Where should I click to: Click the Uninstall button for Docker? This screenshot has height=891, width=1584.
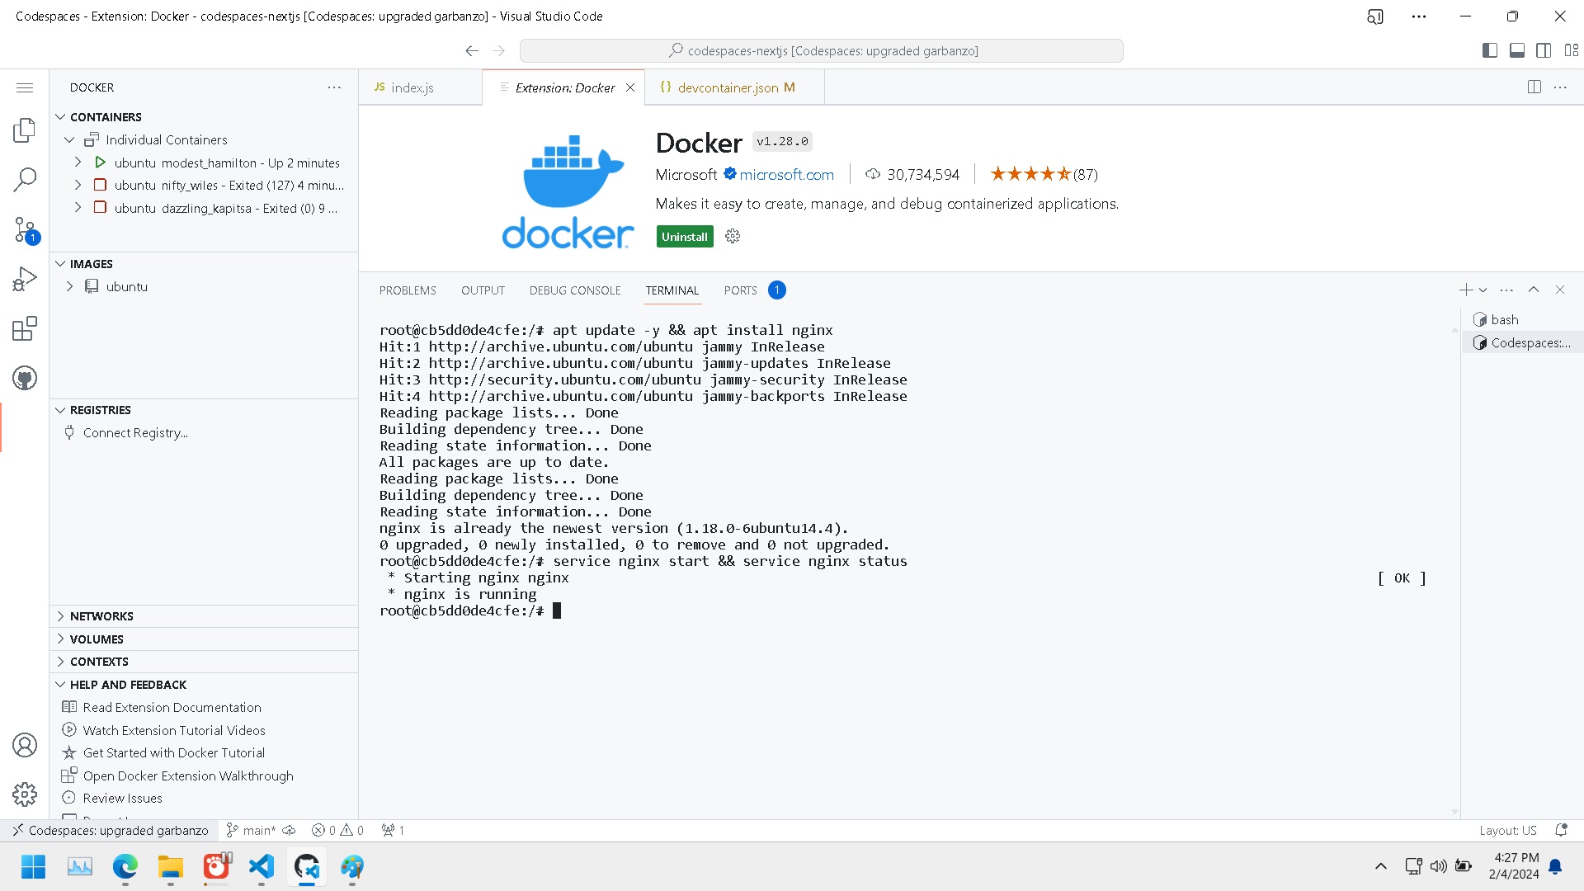[x=685, y=237]
